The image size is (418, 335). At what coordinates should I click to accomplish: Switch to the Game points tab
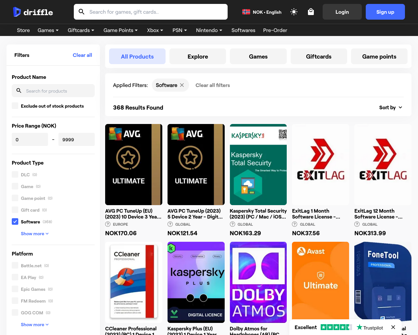[379, 56]
